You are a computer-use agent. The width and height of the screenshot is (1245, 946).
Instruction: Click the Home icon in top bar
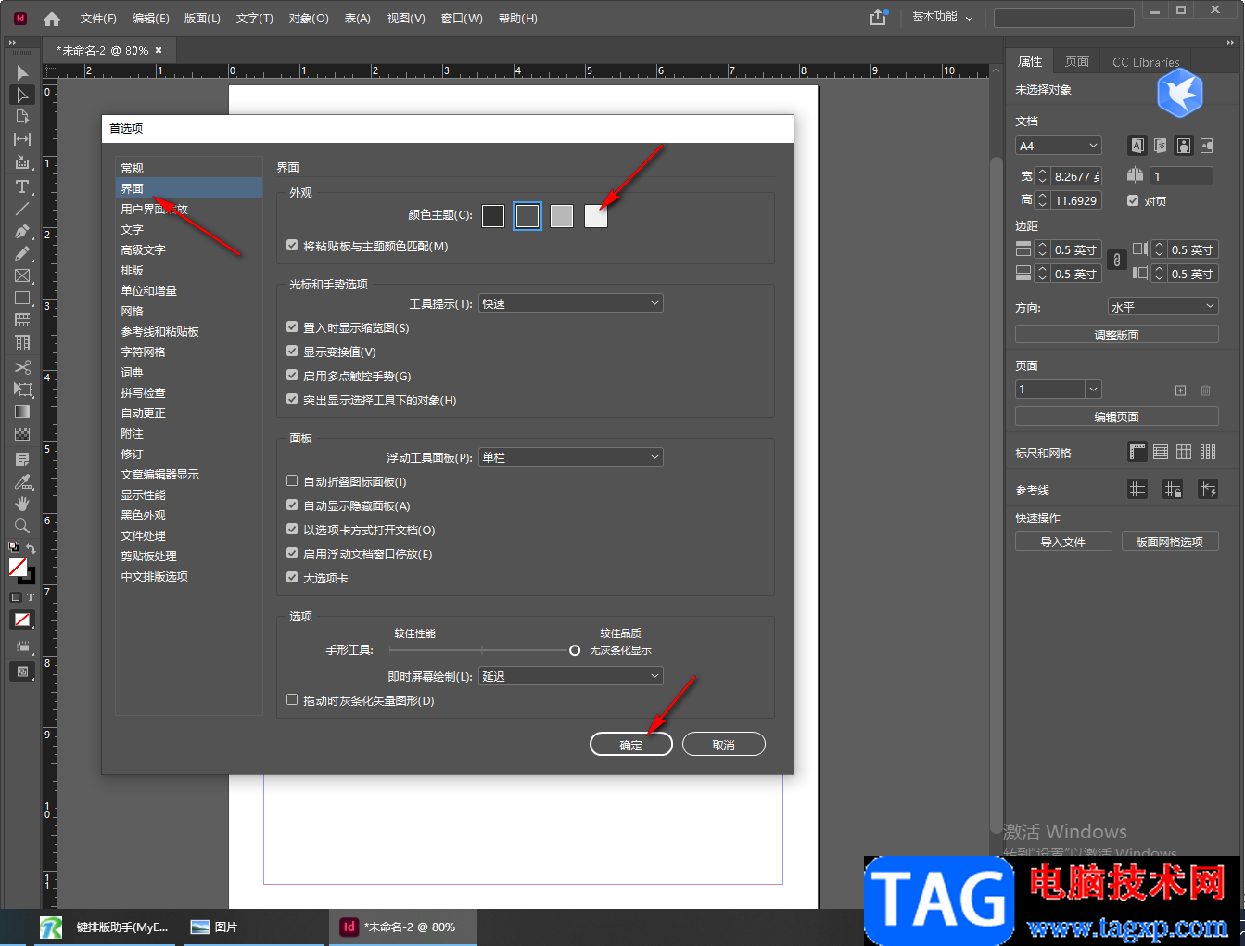52,19
